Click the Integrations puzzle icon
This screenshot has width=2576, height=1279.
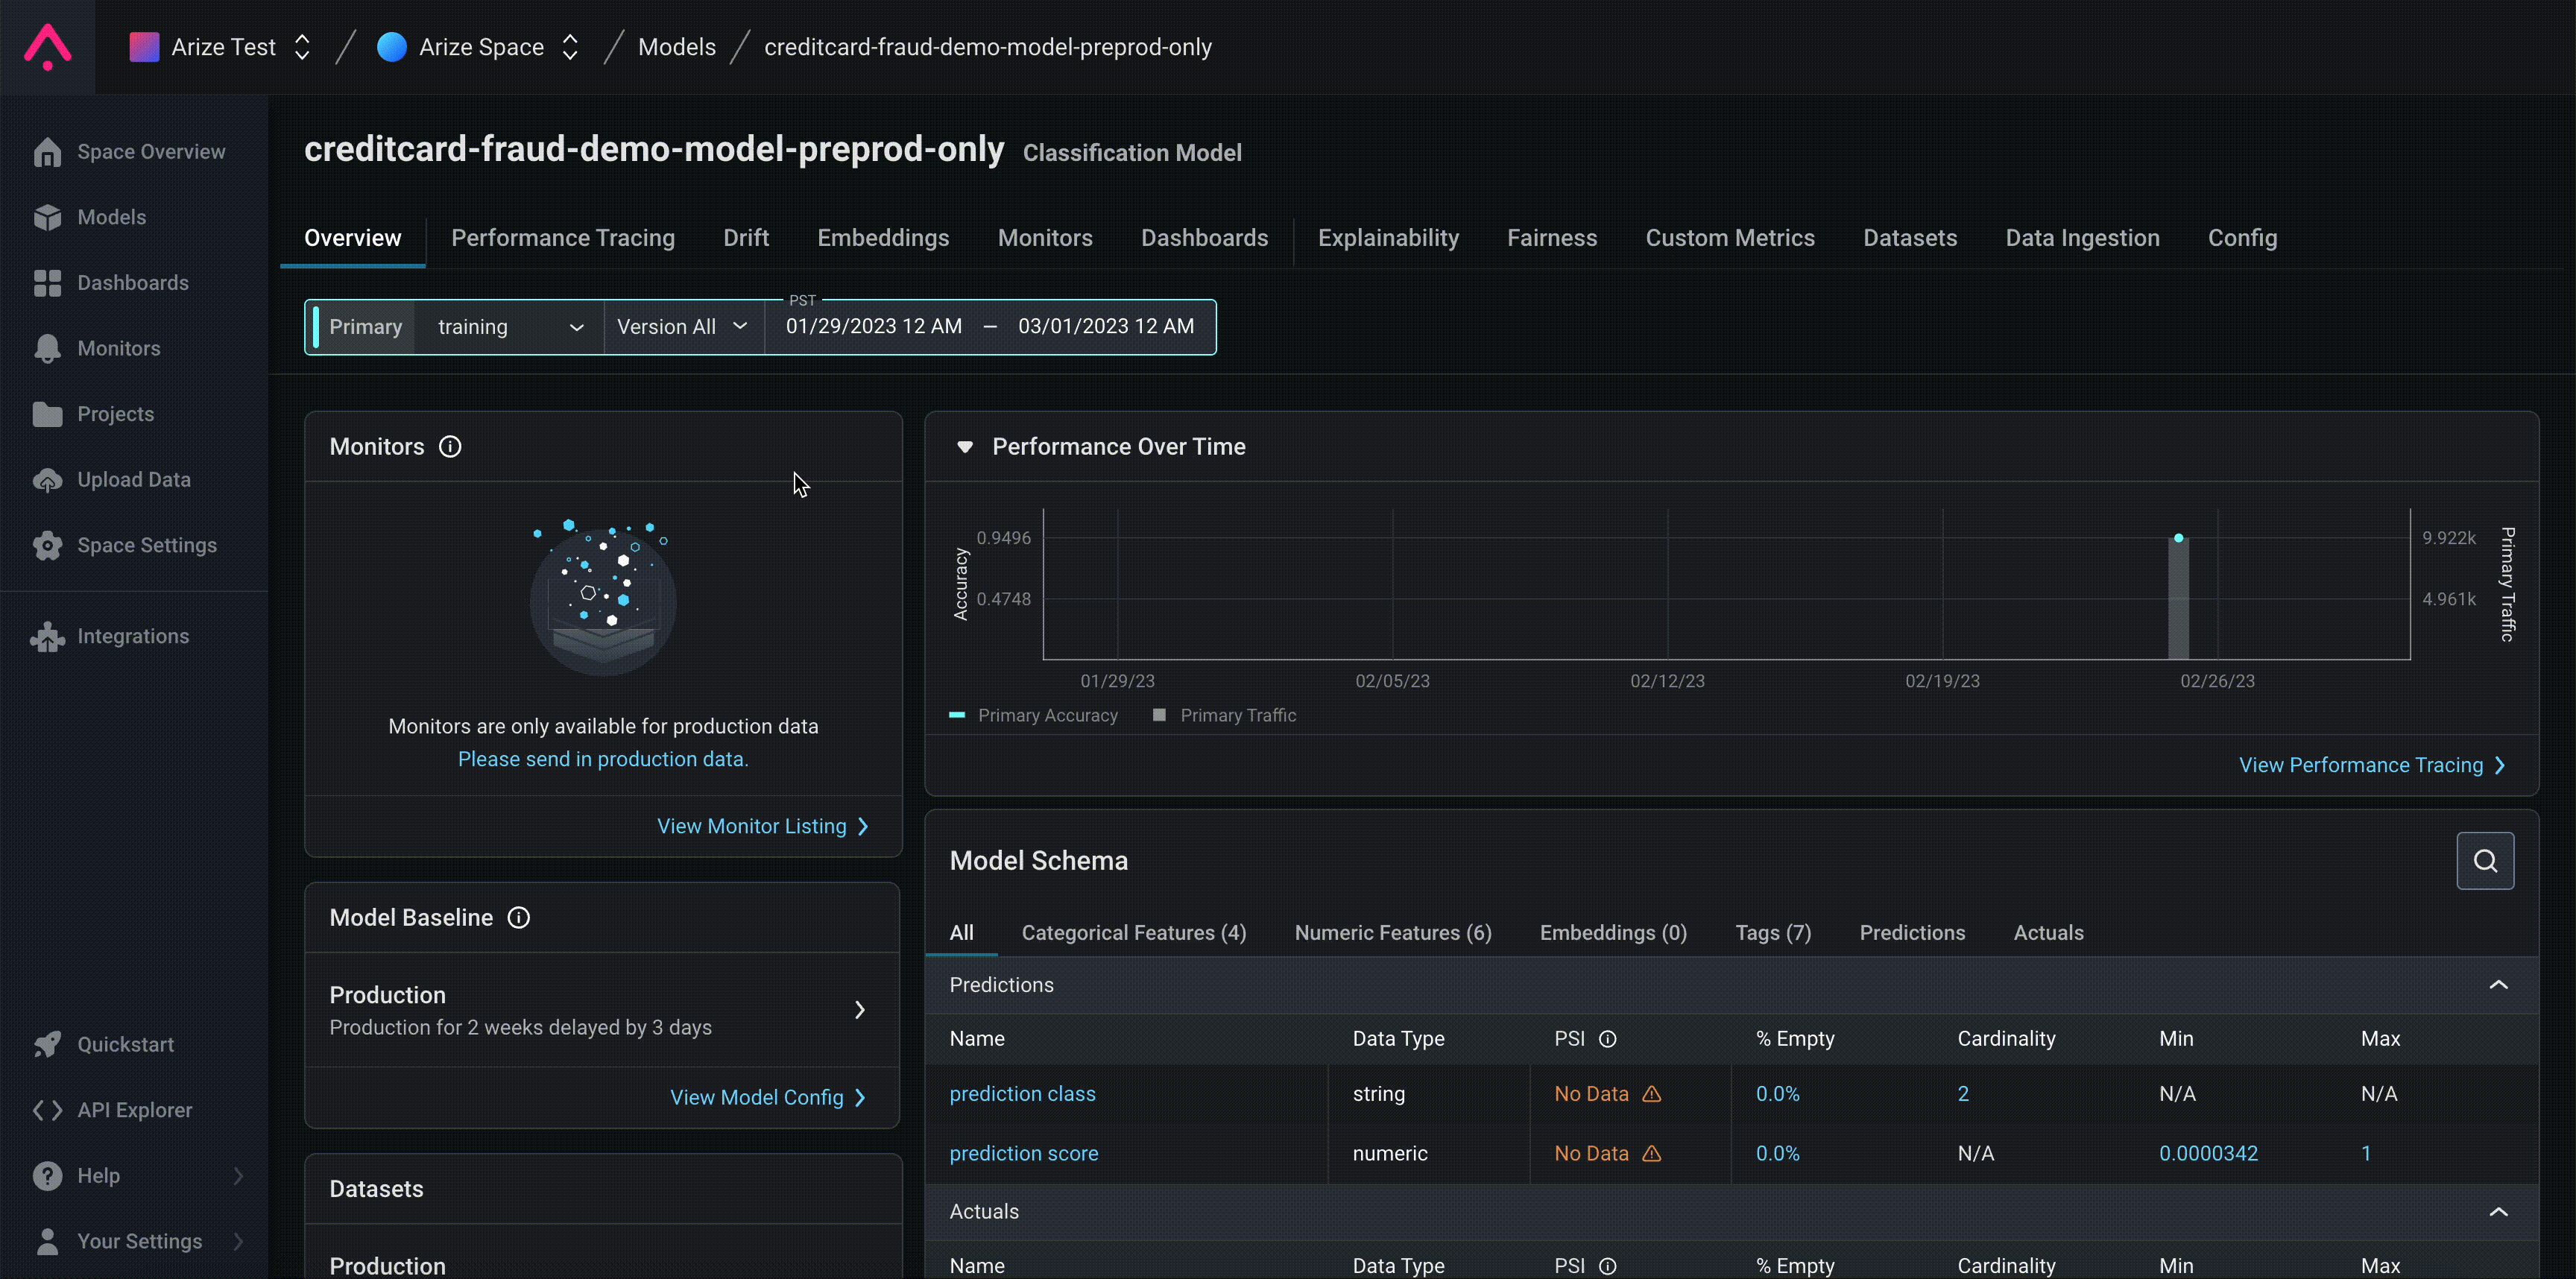point(47,637)
